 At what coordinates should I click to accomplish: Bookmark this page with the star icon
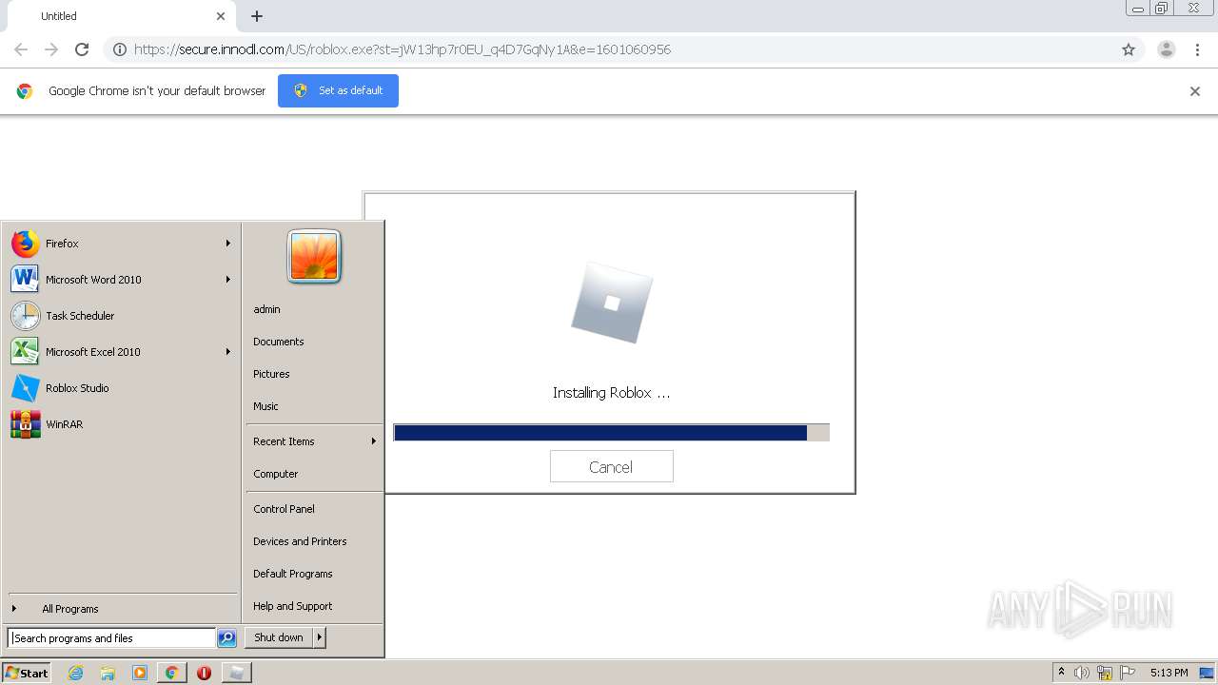coord(1129,49)
